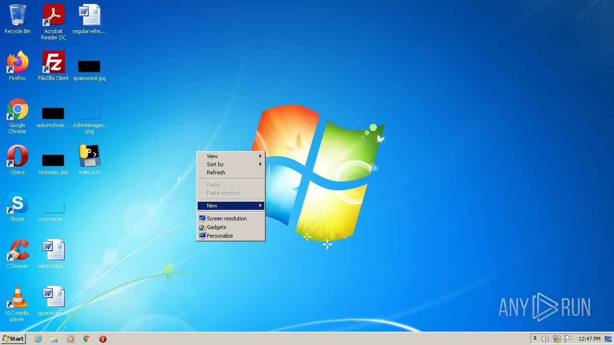Click the VLC media player shortcut

pos(17,304)
